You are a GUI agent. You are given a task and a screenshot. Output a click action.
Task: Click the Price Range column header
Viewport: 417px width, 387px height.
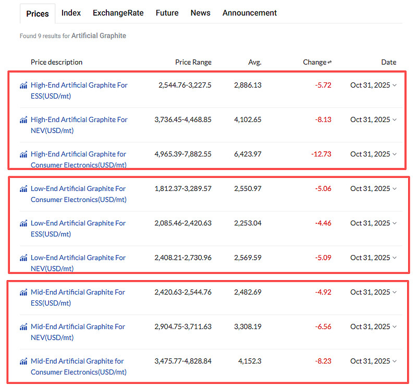193,62
